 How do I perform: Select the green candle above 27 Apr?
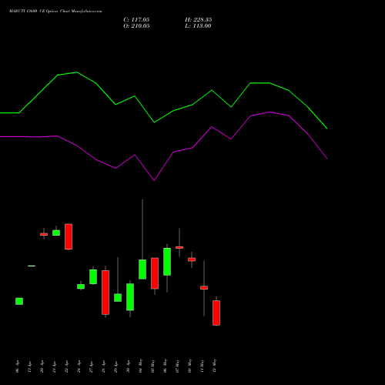pos(93,276)
